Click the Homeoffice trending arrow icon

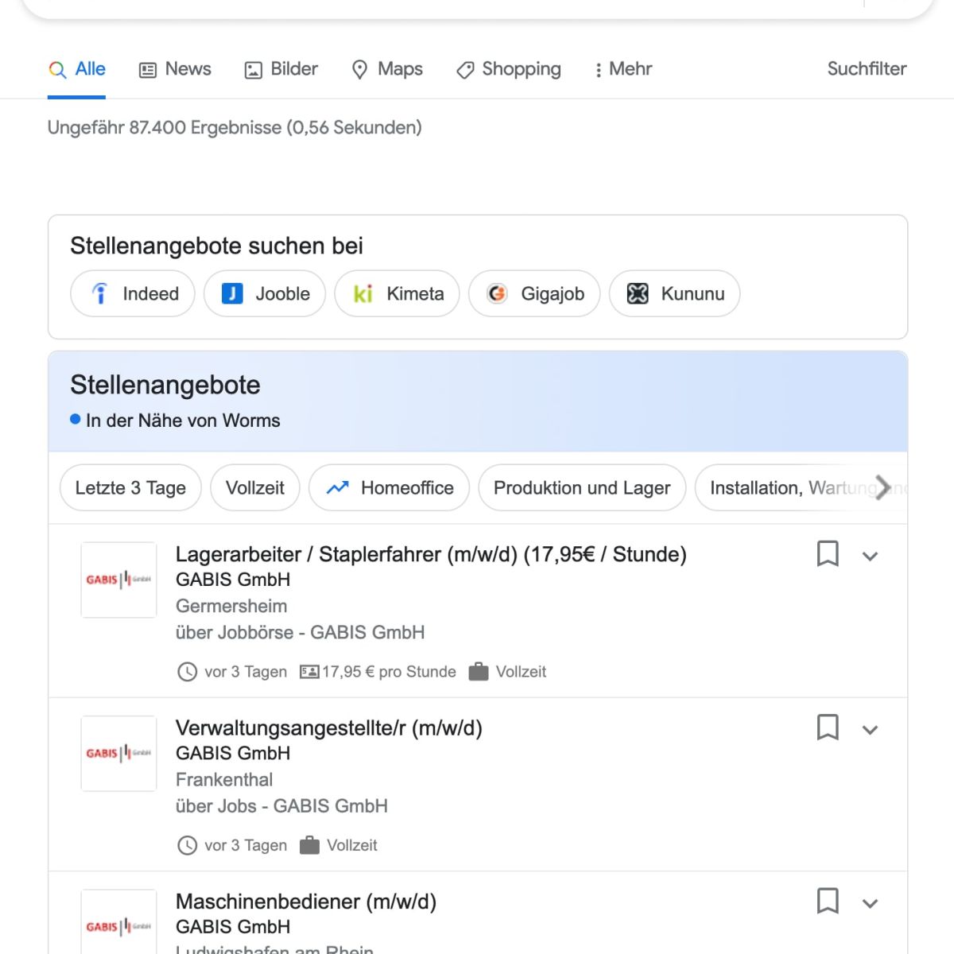pyautogui.click(x=338, y=487)
